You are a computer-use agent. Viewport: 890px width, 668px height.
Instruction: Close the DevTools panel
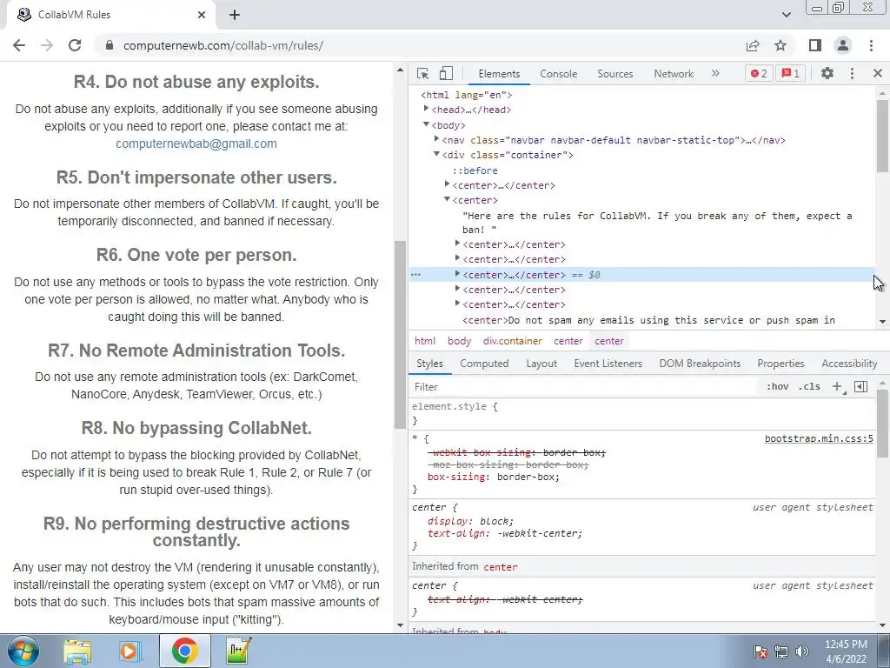click(x=878, y=73)
